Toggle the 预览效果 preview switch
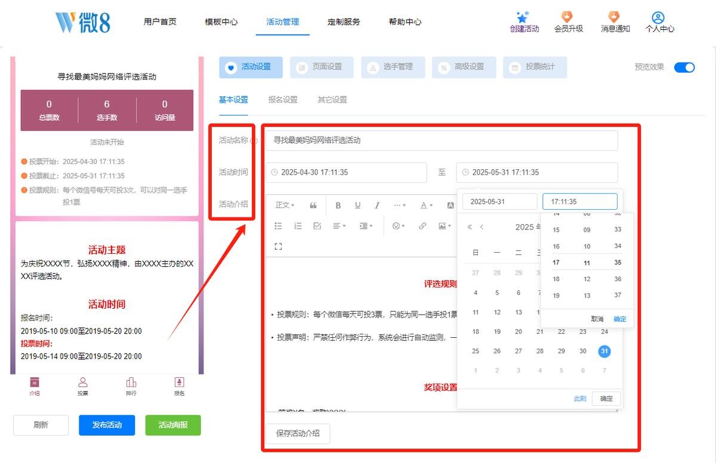Viewport: 716px width, 463px height. (x=684, y=67)
